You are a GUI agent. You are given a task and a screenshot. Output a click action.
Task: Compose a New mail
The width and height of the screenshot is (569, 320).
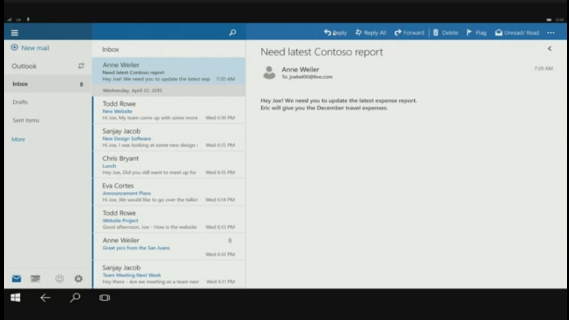(30, 48)
